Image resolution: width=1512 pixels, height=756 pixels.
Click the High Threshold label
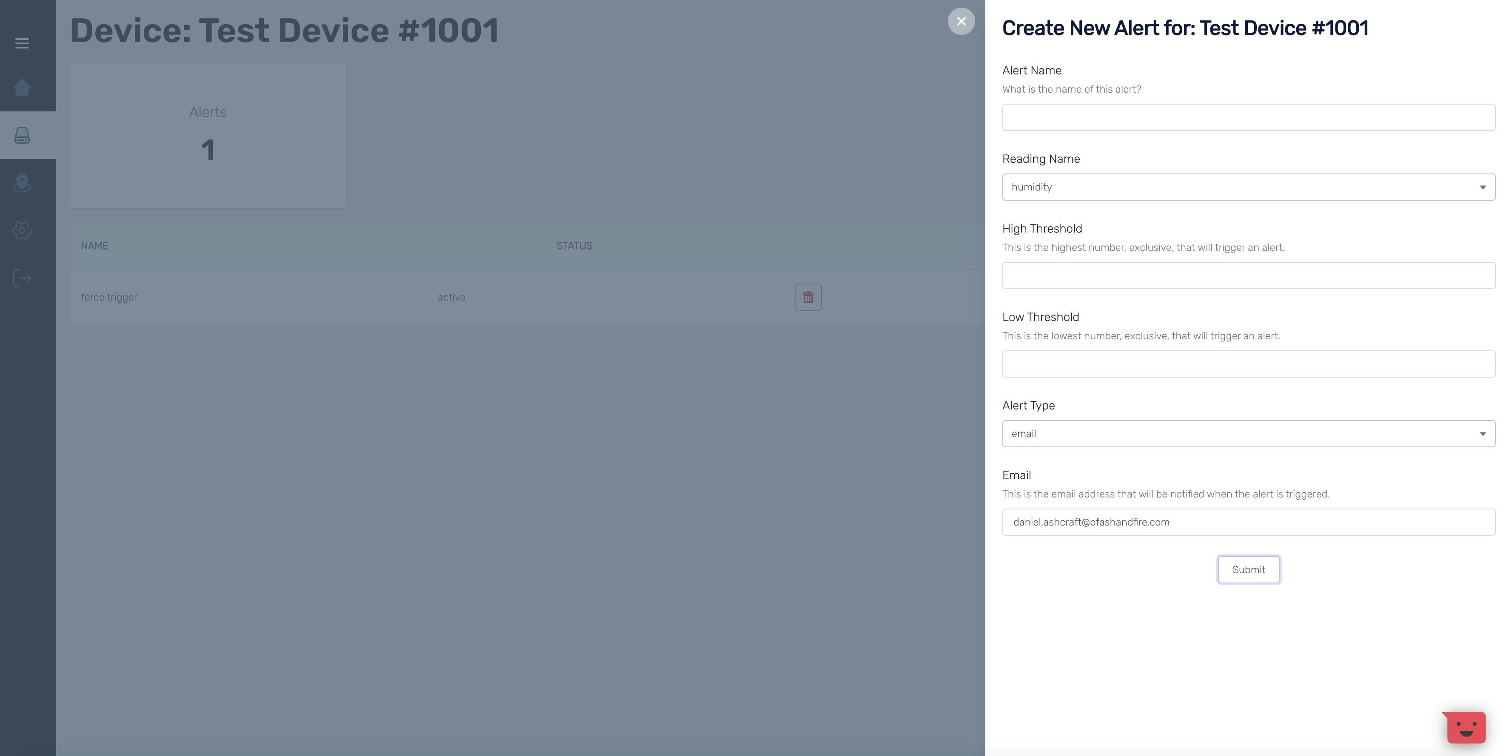point(1042,229)
